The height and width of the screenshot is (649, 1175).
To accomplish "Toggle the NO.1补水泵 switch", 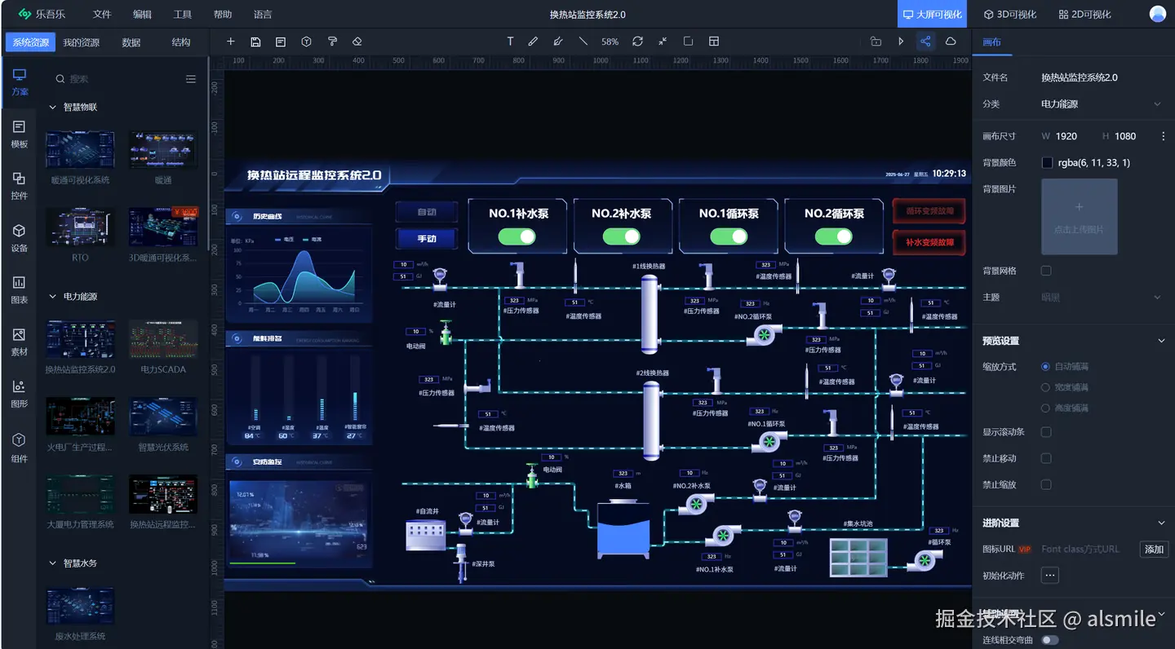I will [517, 236].
